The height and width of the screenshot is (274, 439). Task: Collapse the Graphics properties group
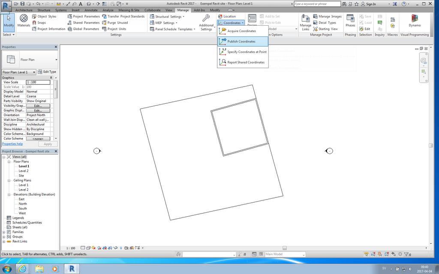coord(51,78)
